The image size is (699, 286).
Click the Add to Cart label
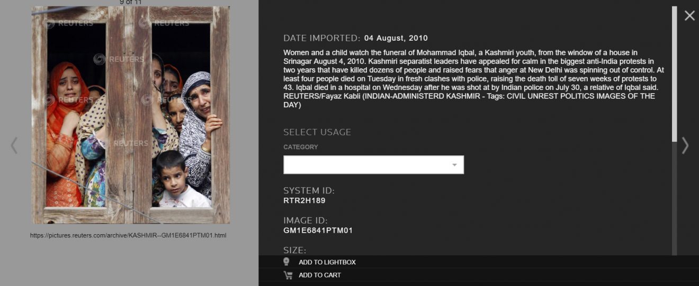pyautogui.click(x=319, y=275)
